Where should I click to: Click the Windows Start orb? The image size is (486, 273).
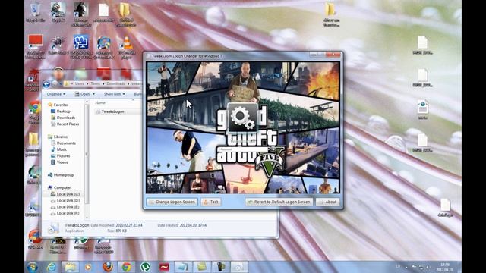pos(32,267)
